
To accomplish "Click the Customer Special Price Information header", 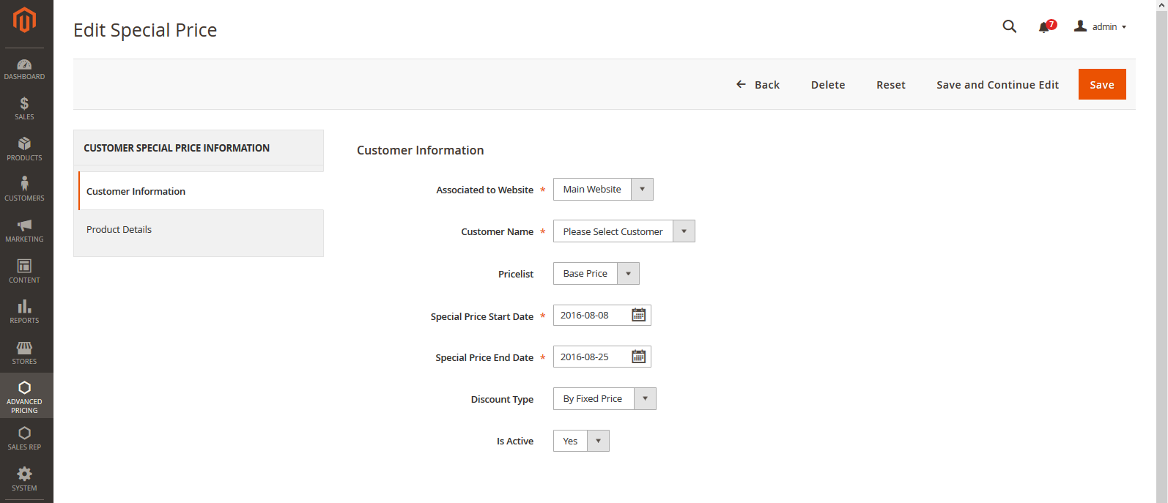I will 177,148.
